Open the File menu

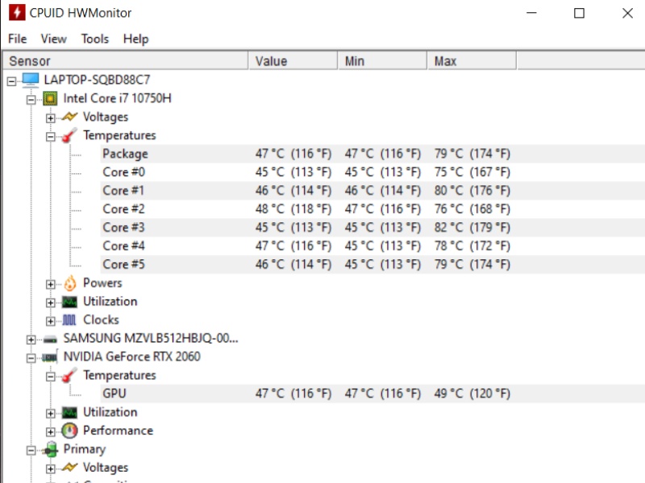click(17, 39)
